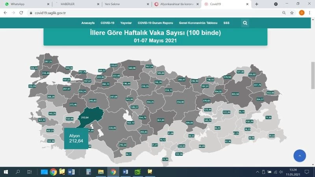Click the blue scroll-to-top arrow button
The image size is (315, 177).
(300, 155)
